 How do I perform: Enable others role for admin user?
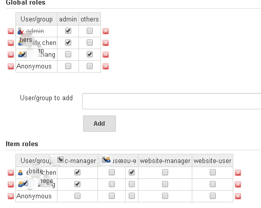point(90,31)
